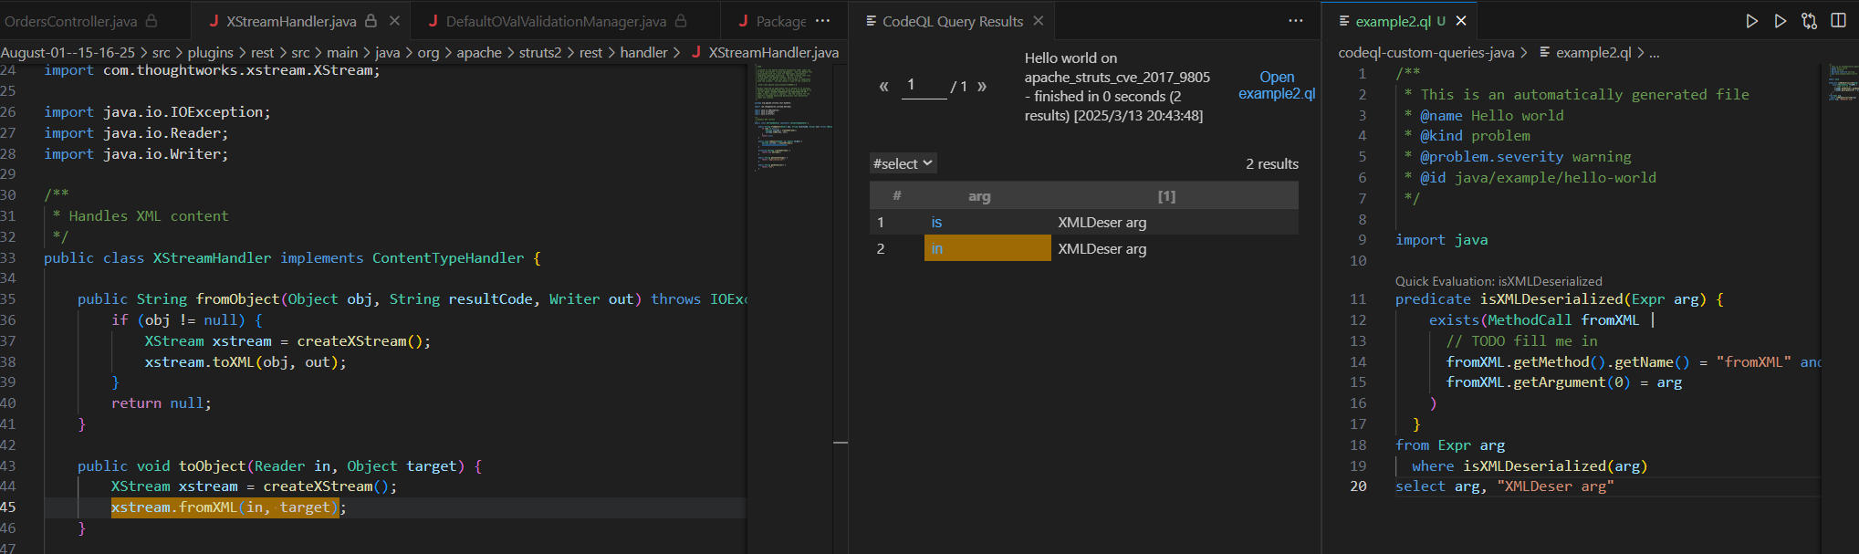Click the results page number input field
Viewport: 1859px width, 554px height.
click(x=924, y=86)
